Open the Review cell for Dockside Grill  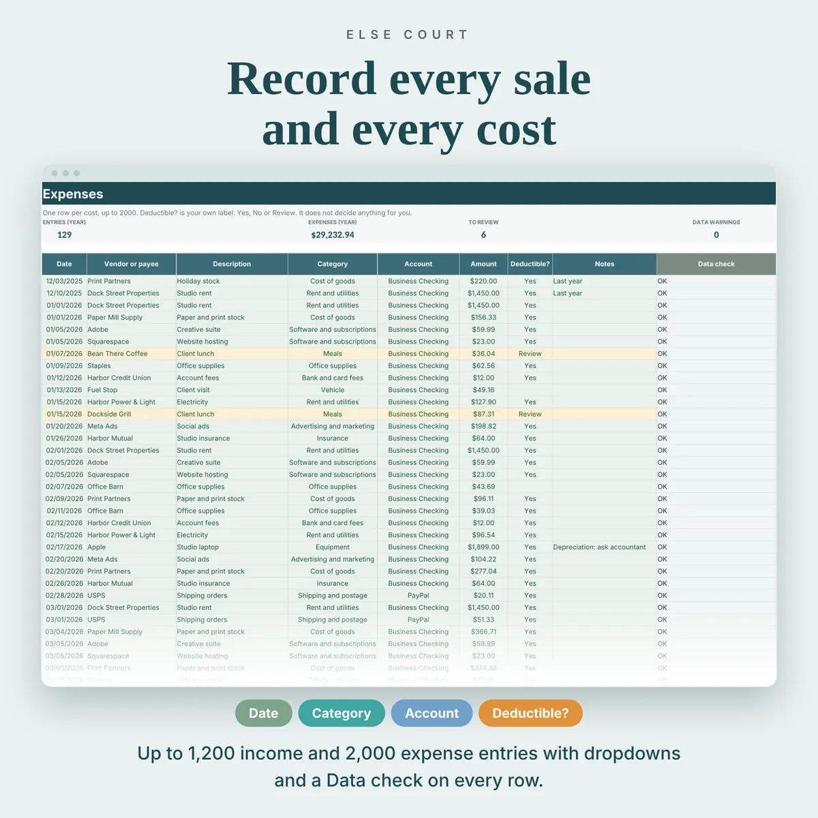click(x=530, y=414)
